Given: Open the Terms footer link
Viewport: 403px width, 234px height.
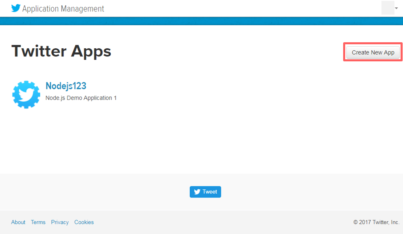Looking at the screenshot, I should pyautogui.click(x=38, y=222).
